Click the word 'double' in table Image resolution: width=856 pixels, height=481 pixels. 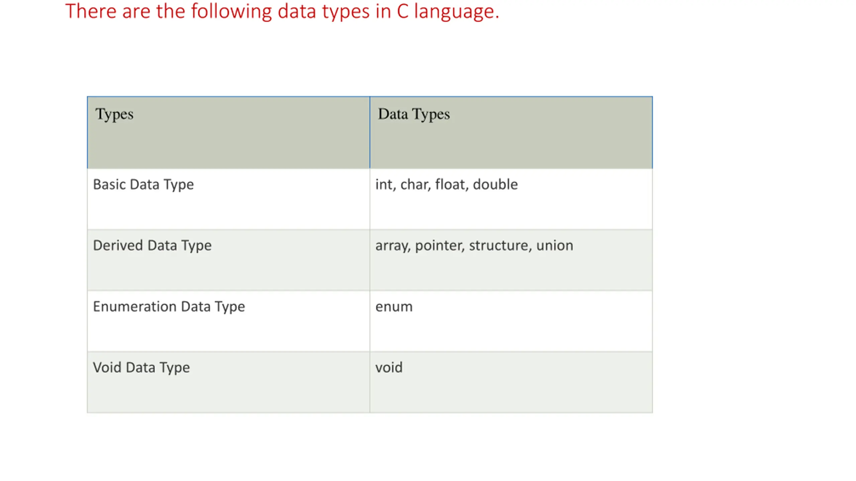click(495, 184)
